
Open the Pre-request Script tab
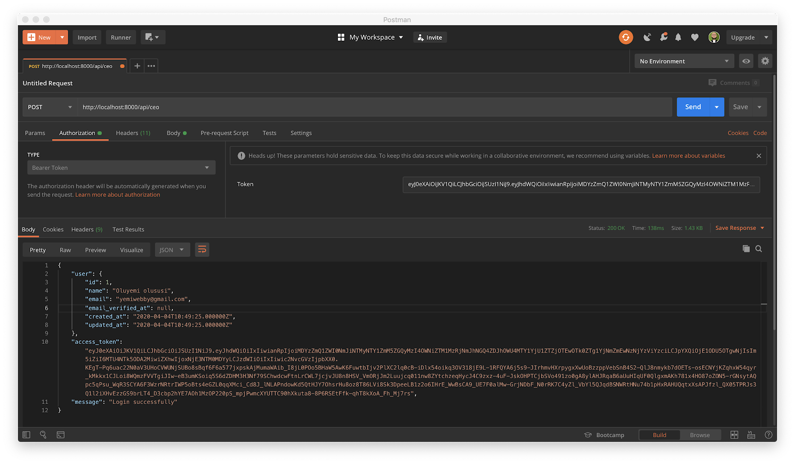coord(225,133)
